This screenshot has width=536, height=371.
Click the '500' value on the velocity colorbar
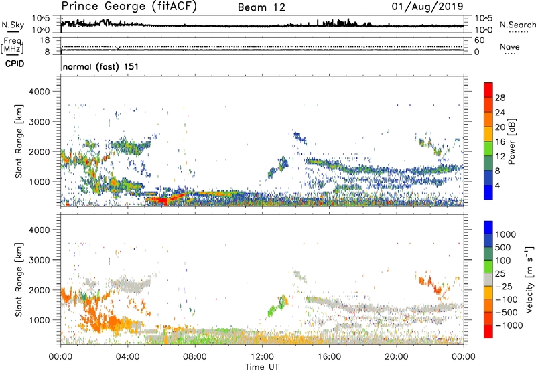click(503, 248)
